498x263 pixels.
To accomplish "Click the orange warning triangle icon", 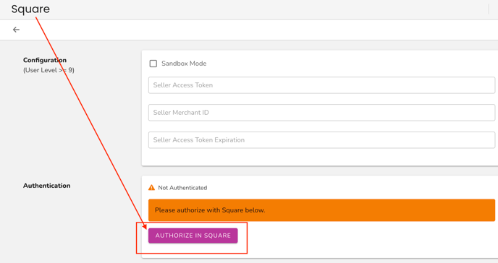I will (x=152, y=188).
